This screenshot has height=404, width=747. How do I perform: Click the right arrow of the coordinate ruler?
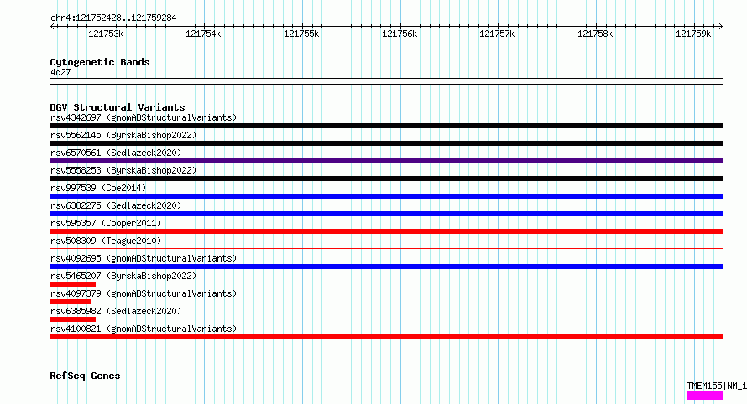tap(720, 26)
